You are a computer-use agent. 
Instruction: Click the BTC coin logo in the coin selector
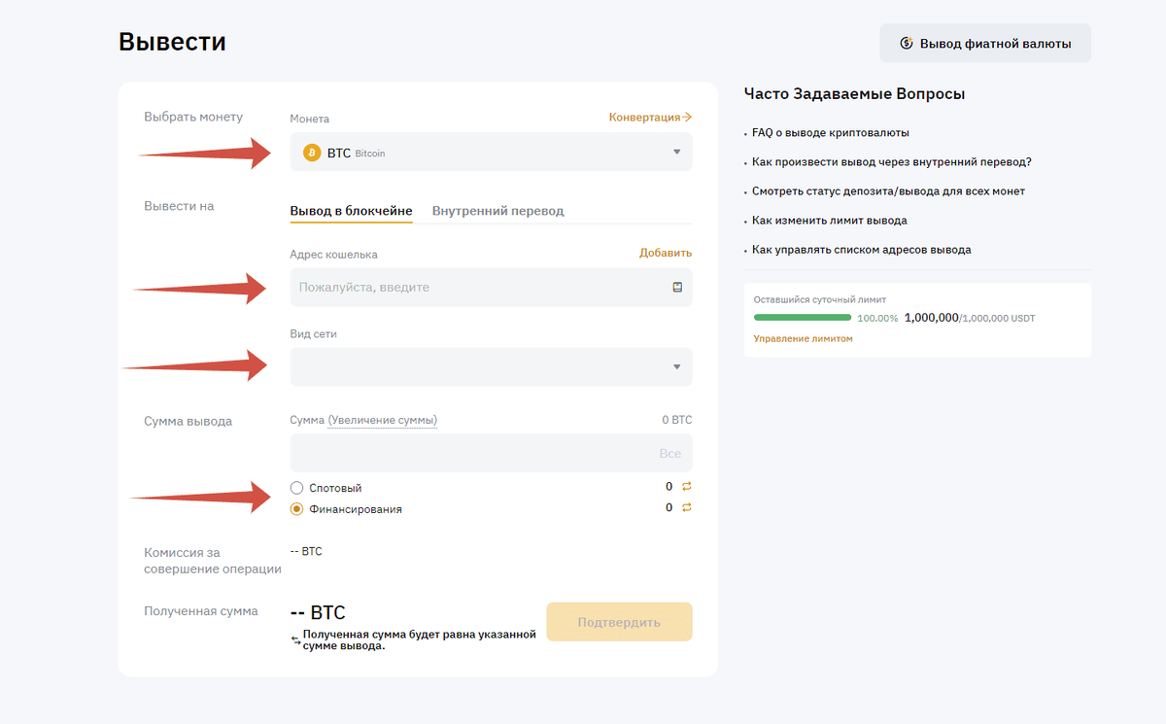[312, 152]
